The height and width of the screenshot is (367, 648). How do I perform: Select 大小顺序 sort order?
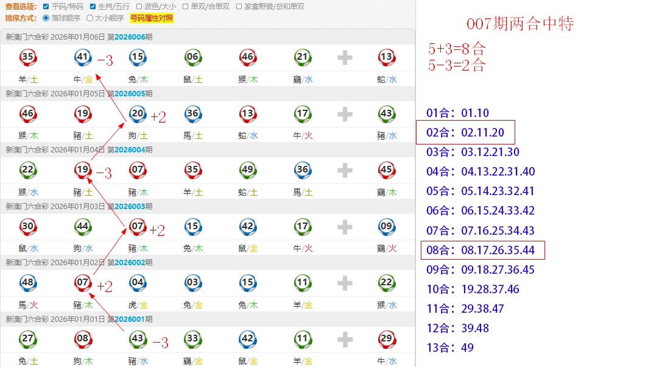[x=90, y=18]
